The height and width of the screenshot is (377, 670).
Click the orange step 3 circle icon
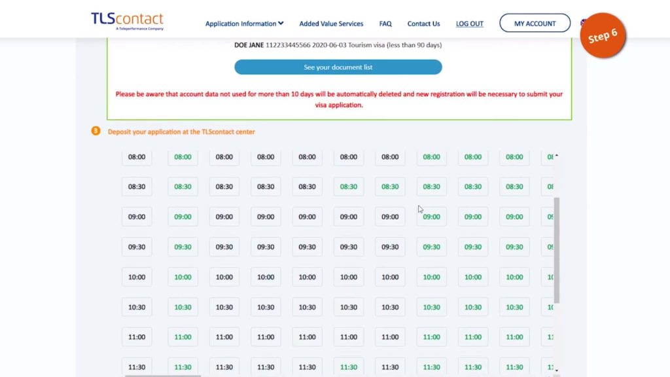coord(96,131)
